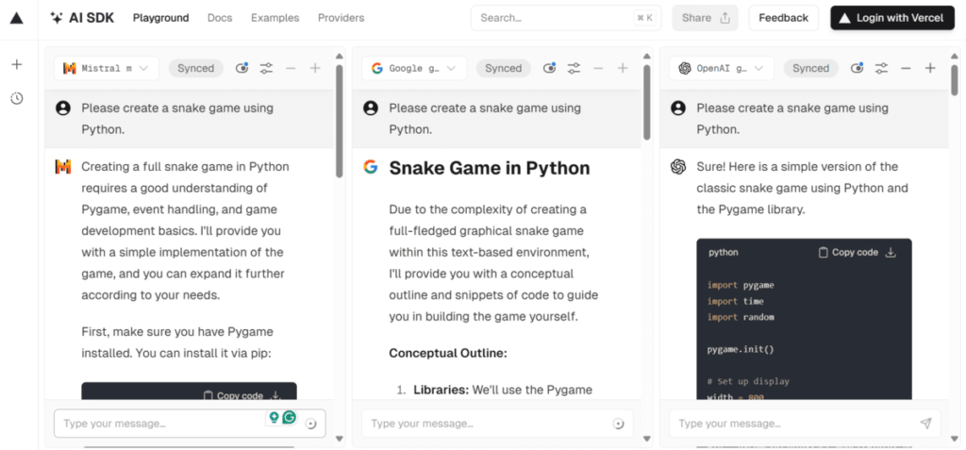Focus the Search field in header
Screen dimensions: 966x450
coord(566,18)
